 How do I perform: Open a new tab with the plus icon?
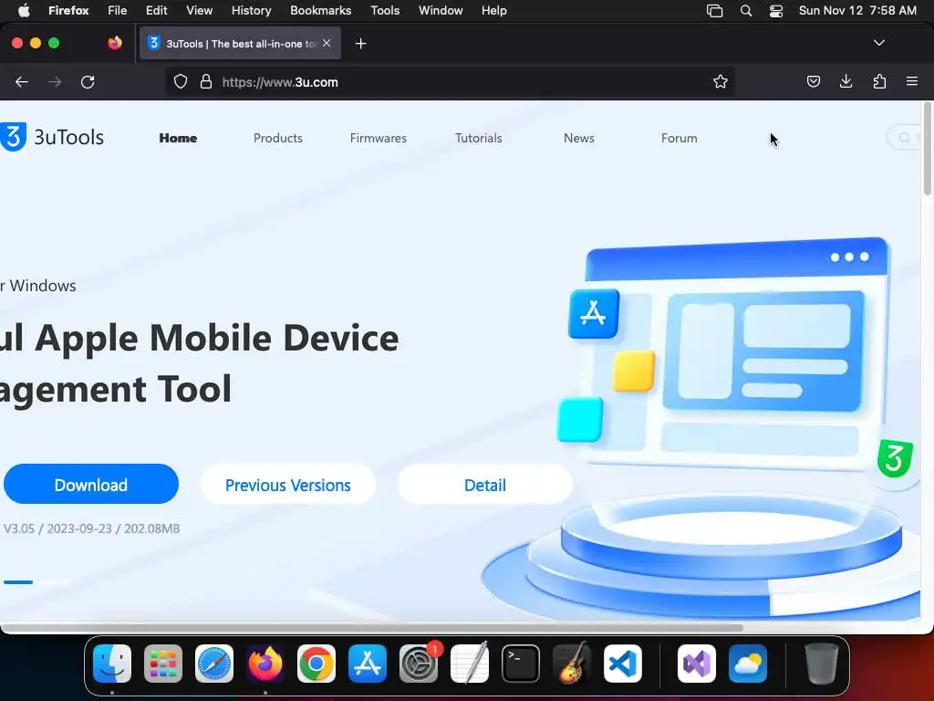(360, 44)
